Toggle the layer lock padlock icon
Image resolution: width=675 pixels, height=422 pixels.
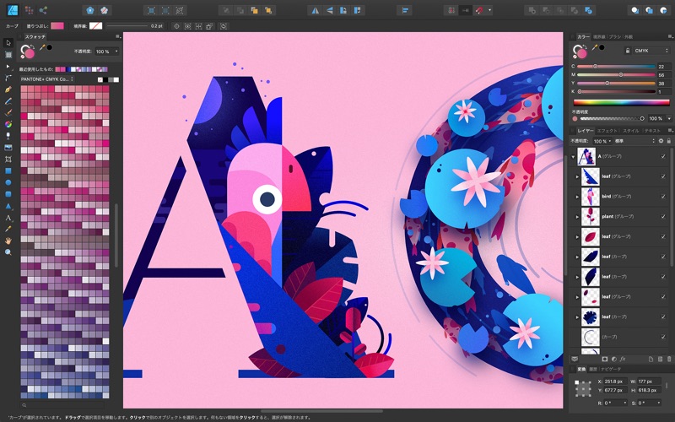[669, 141]
